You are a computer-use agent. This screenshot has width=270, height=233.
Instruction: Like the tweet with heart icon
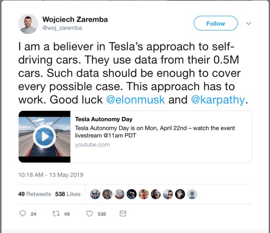[89, 214]
